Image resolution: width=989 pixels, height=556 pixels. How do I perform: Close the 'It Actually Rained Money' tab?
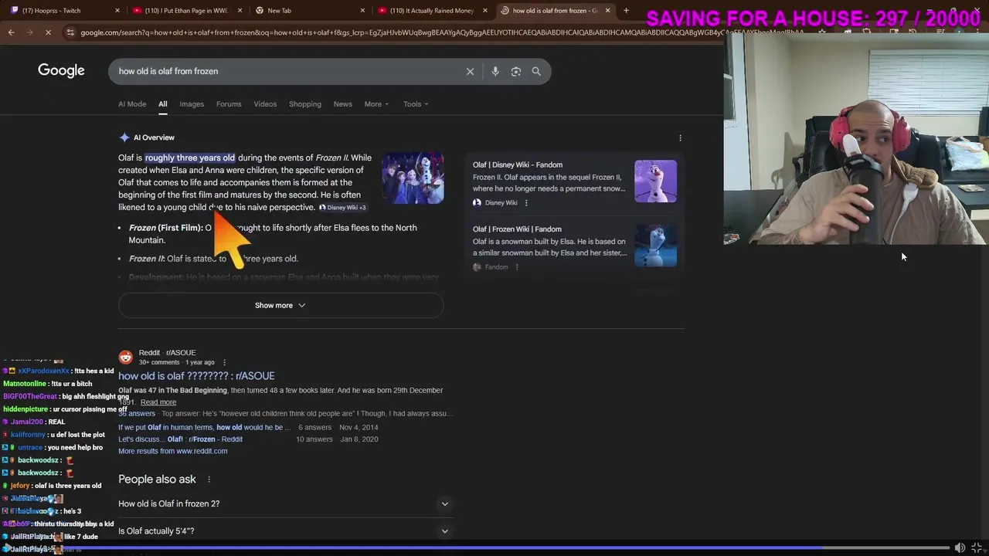coord(485,11)
